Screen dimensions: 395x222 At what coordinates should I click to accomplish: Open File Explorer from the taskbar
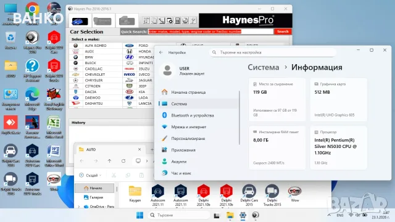(x=230, y=215)
